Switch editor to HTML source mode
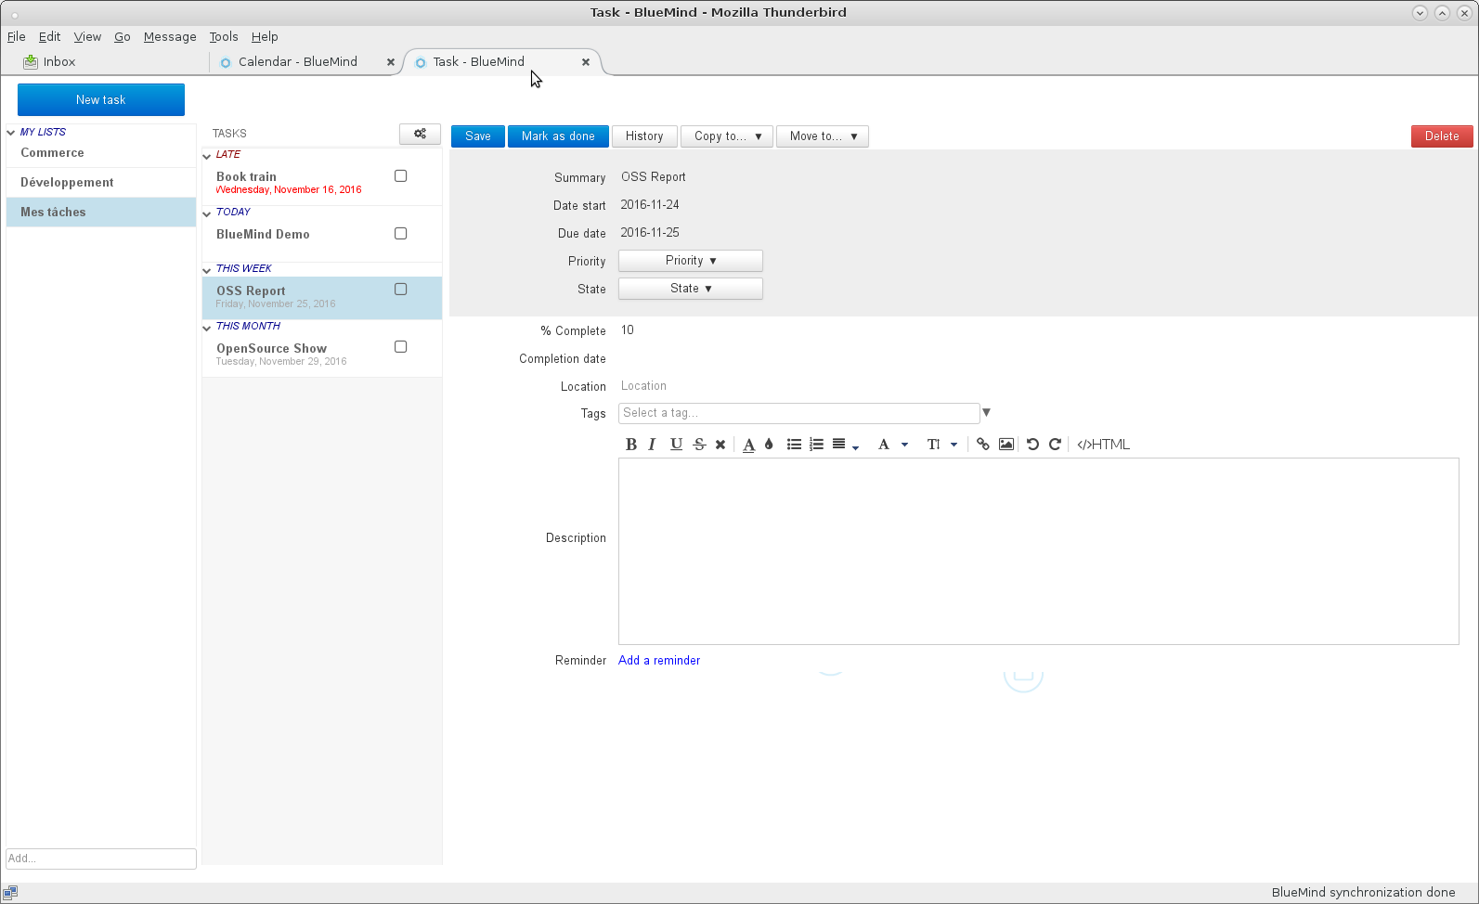 [1103, 445]
